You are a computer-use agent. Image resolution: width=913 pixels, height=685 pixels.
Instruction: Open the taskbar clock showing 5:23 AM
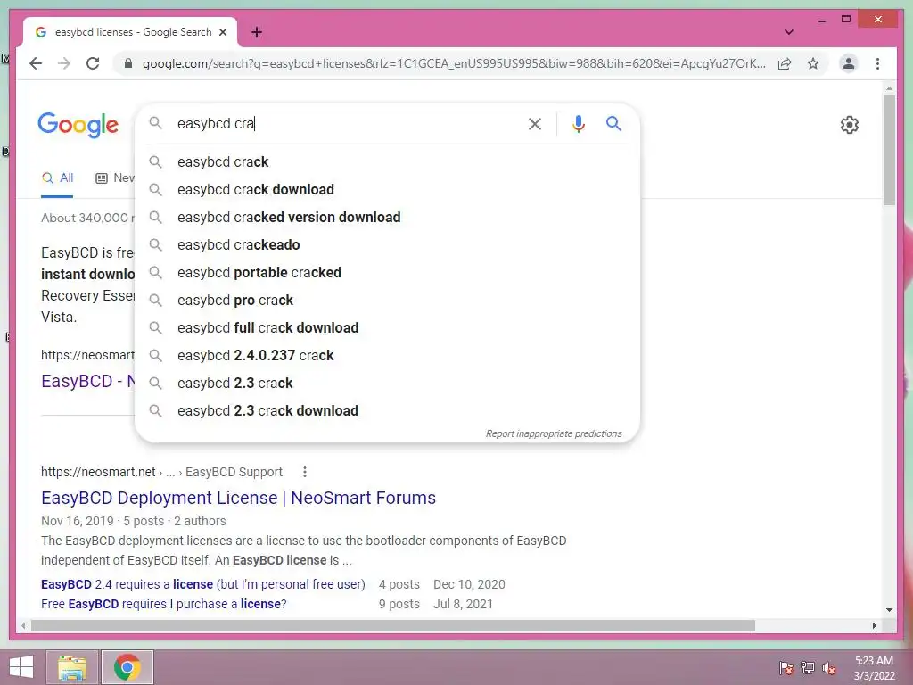(874, 668)
